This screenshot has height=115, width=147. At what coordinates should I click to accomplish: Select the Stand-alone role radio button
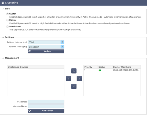coord(7,27)
